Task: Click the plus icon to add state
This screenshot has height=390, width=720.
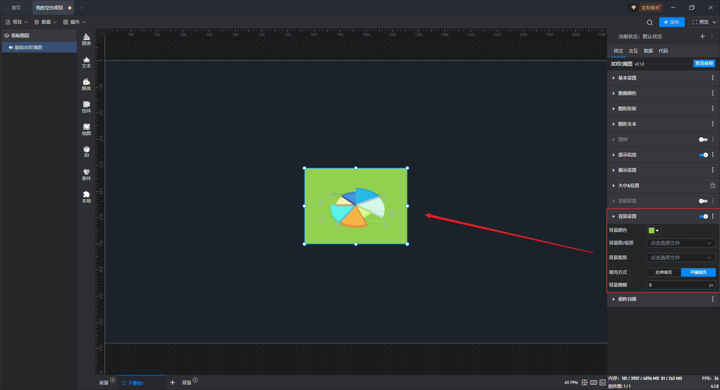Action: (702, 36)
